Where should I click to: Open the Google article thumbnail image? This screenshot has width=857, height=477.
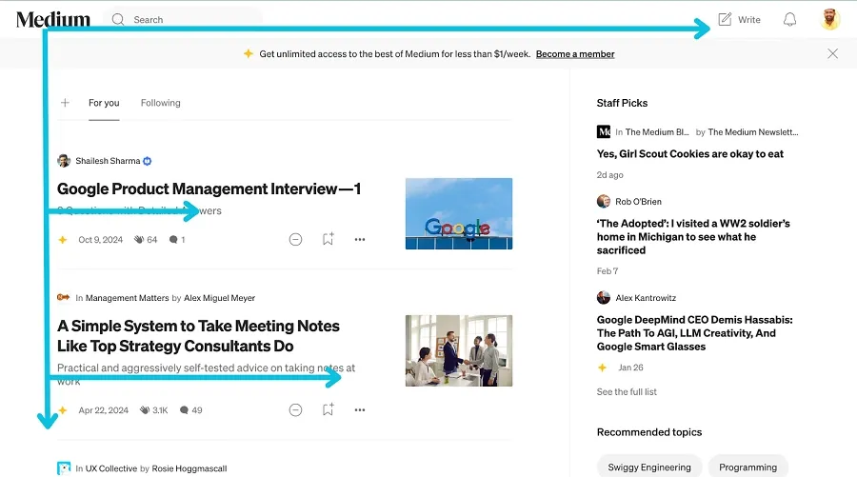(458, 213)
